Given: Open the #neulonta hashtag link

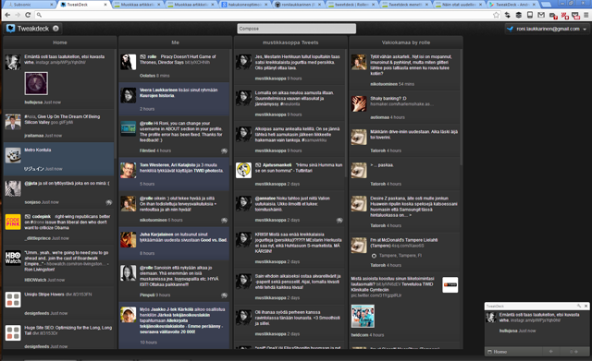Looking at the screenshot, I should coord(290,104).
